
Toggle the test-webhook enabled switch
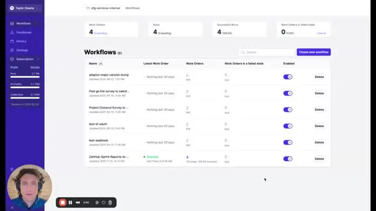pyautogui.click(x=288, y=142)
